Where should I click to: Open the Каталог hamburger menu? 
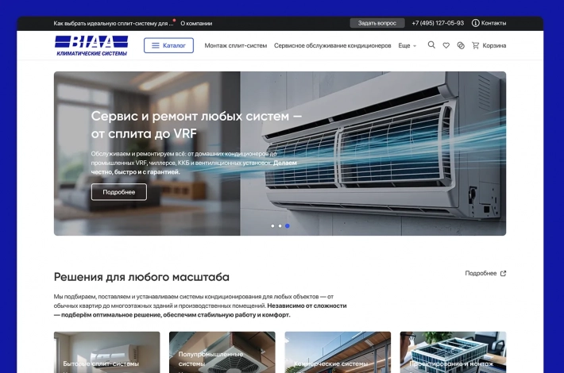point(168,45)
